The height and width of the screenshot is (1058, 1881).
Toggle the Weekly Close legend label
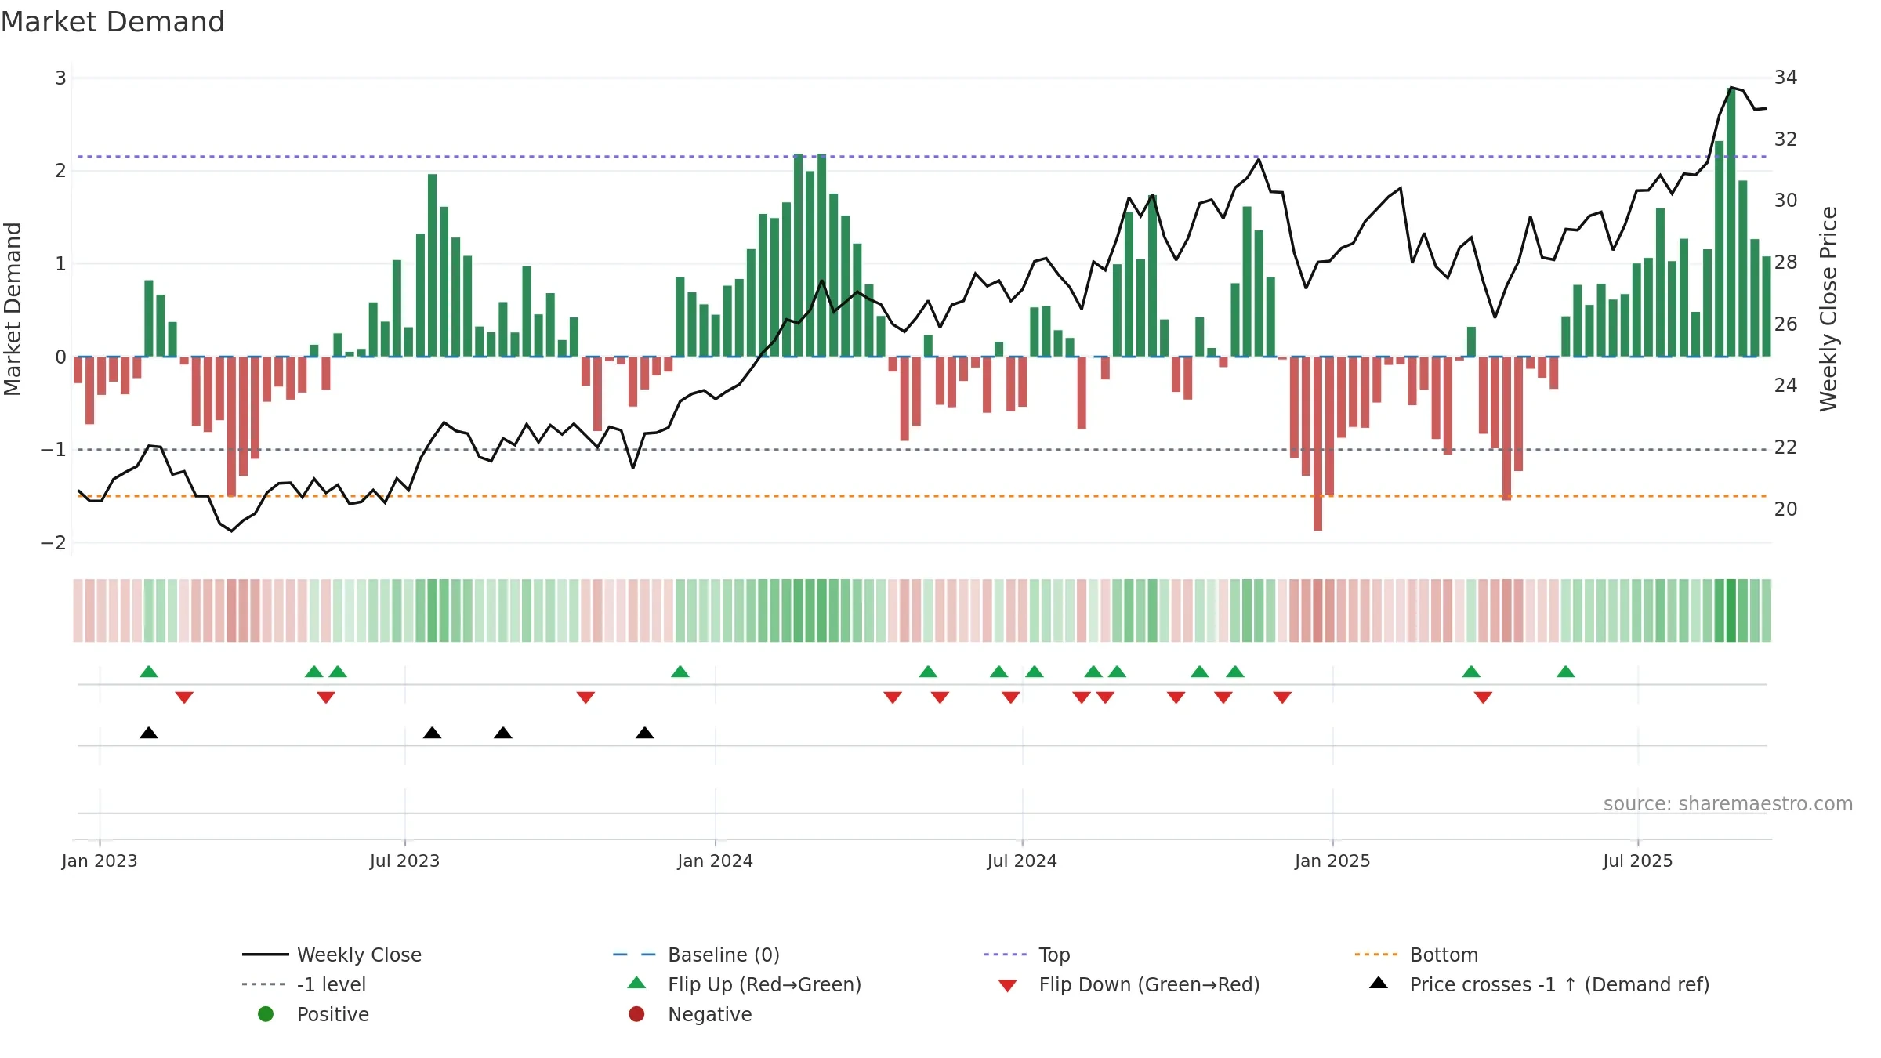tap(359, 955)
